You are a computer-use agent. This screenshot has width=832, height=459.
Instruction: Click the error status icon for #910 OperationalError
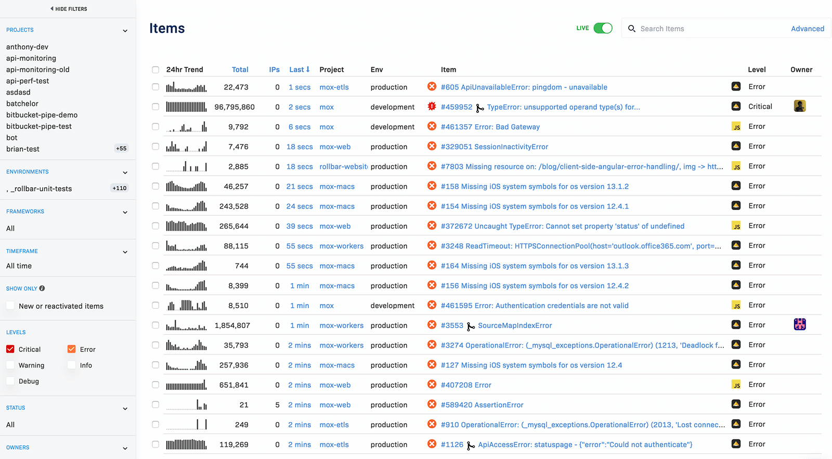(x=432, y=424)
